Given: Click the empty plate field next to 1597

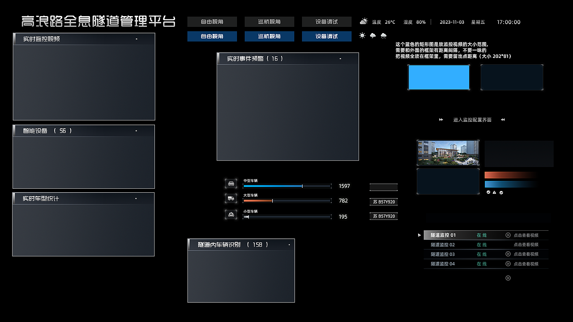Looking at the screenshot, I should pyautogui.click(x=384, y=187).
